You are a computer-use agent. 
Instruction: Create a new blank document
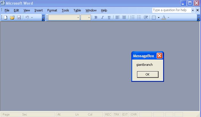tap(6, 17)
